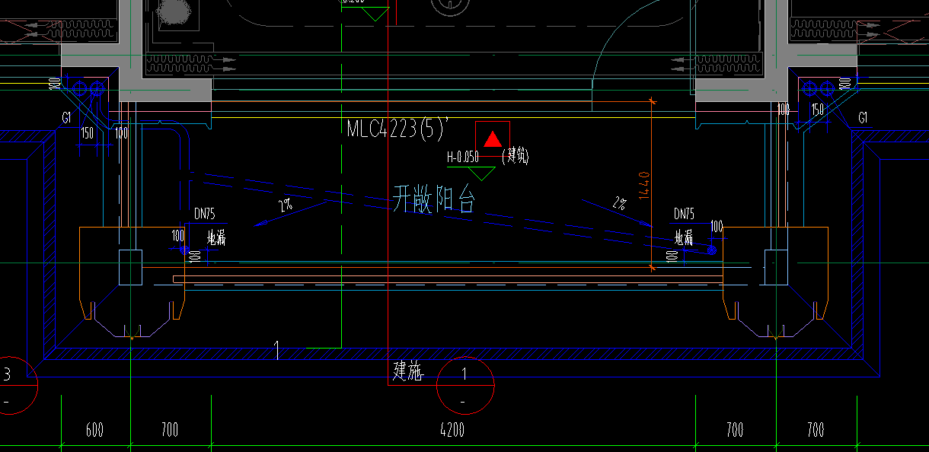Select the 4200 dimension text
Screen dimensions: 929x452
(x=453, y=430)
